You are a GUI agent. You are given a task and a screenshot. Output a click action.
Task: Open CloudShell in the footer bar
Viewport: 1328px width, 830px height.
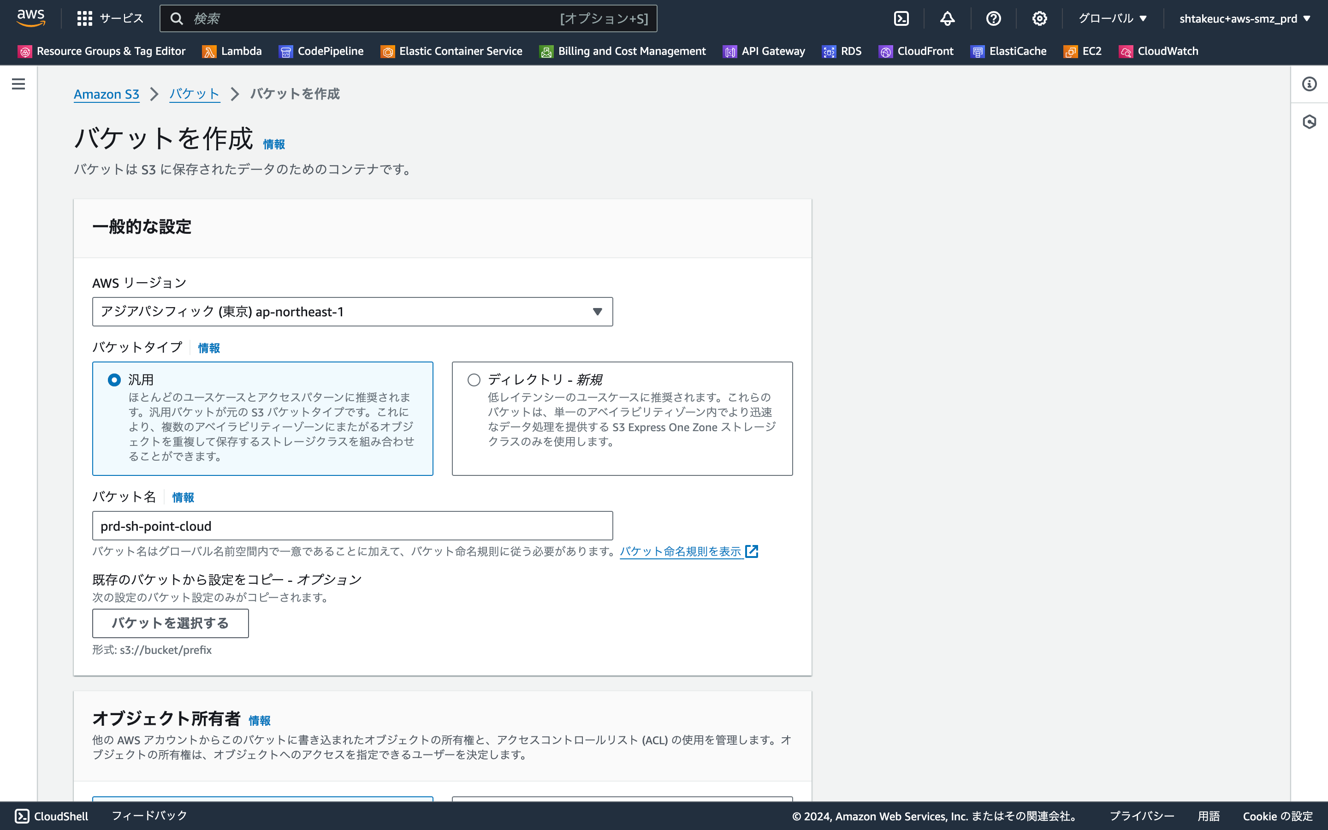point(51,816)
